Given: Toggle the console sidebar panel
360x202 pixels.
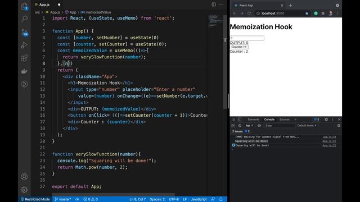Looking at the screenshot, I should (233, 126).
